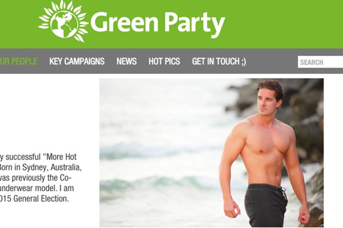Open the OUR PEOPLE navigation item
The image size is (343, 228).
[19, 62]
